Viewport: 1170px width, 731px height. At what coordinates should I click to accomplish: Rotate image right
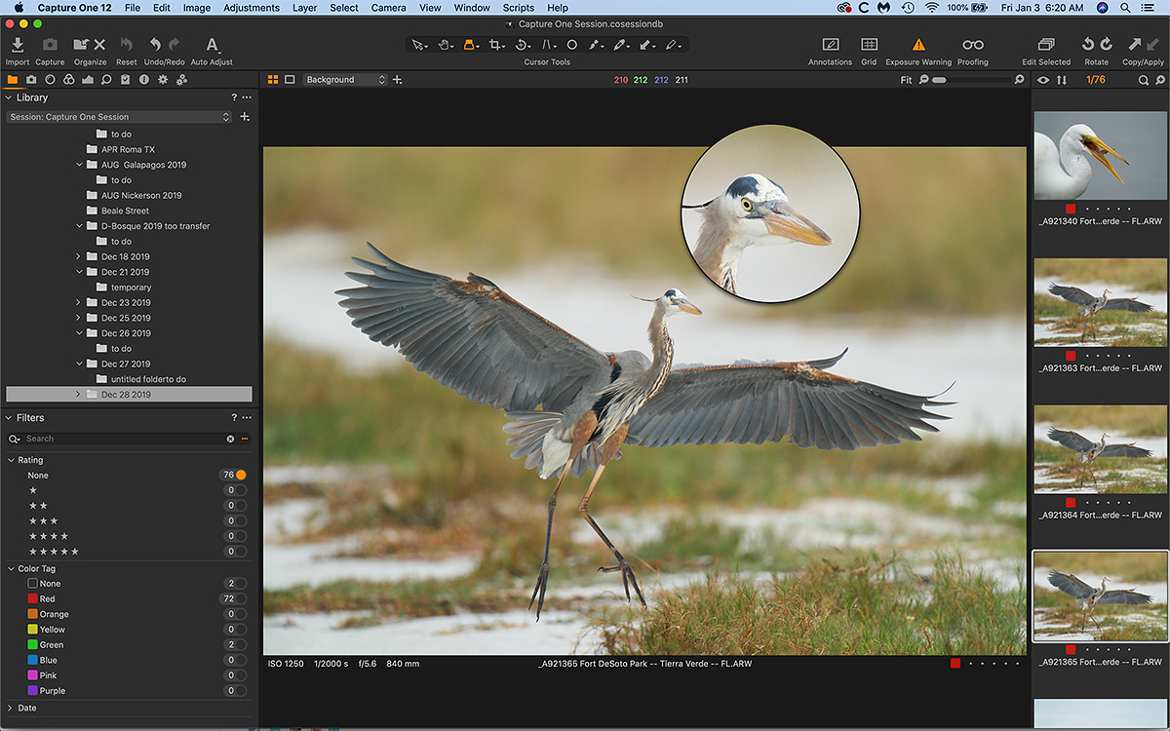point(1107,45)
